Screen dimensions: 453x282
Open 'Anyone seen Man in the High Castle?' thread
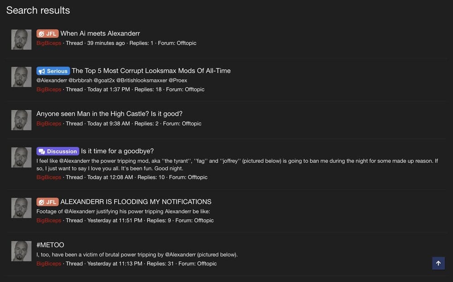pyautogui.click(x=109, y=114)
